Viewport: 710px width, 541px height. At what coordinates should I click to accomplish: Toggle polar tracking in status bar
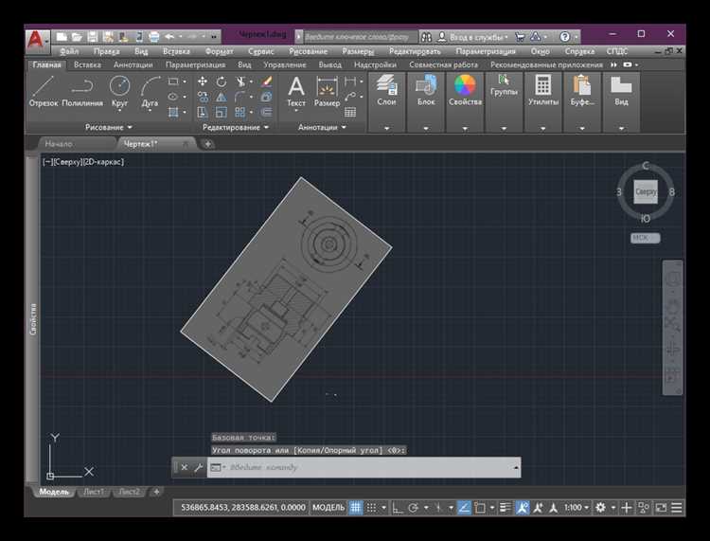pyautogui.click(x=413, y=508)
